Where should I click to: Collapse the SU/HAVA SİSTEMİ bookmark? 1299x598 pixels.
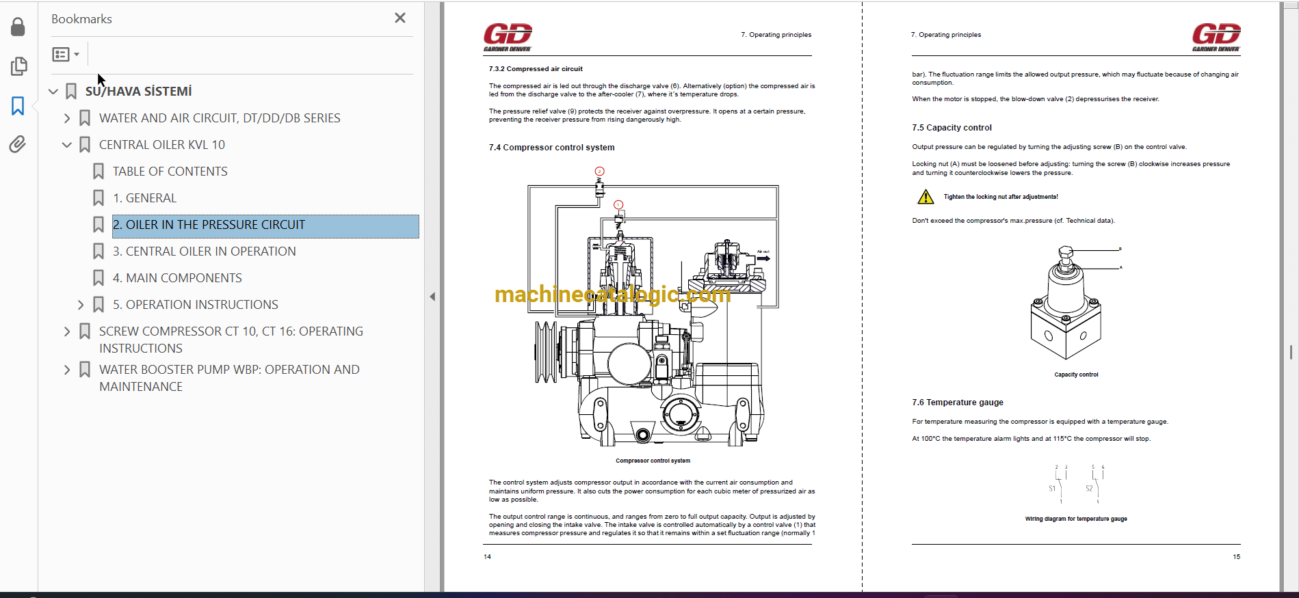pyautogui.click(x=53, y=91)
